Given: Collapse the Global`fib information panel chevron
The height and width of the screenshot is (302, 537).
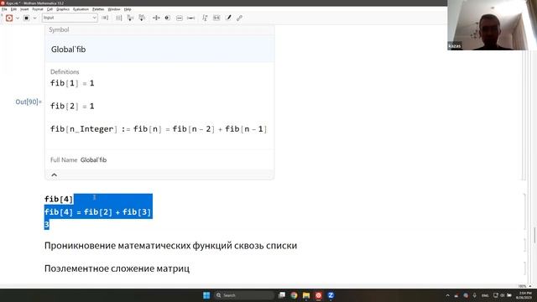Looking at the screenshot, I should 54,175.
